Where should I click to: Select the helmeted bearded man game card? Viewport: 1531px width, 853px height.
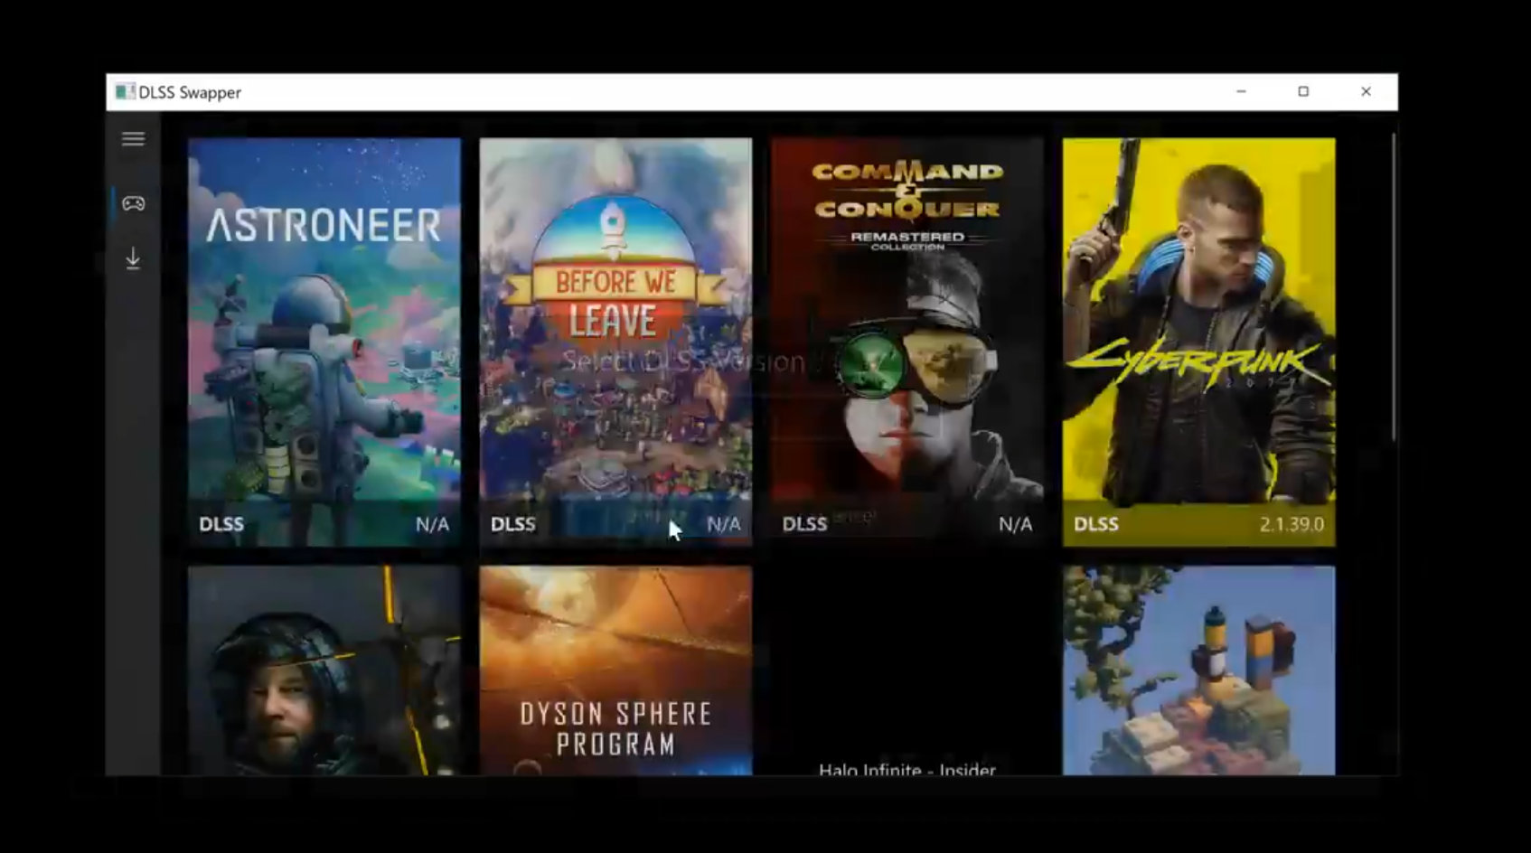pos(324,670)
